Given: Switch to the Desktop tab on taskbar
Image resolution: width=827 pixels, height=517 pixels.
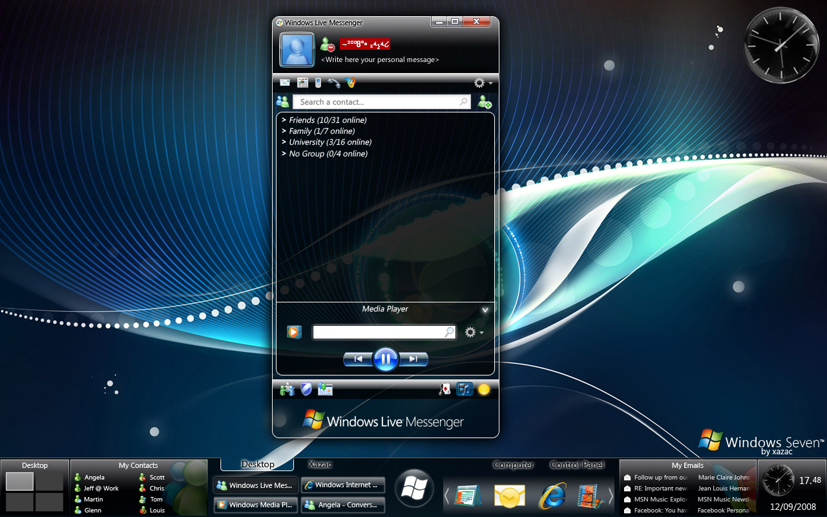Looking at the screenshot, I should 258,464.
